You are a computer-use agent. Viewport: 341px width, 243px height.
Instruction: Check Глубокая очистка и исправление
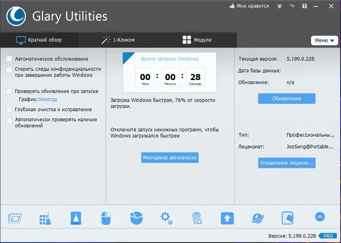point(9,109)
